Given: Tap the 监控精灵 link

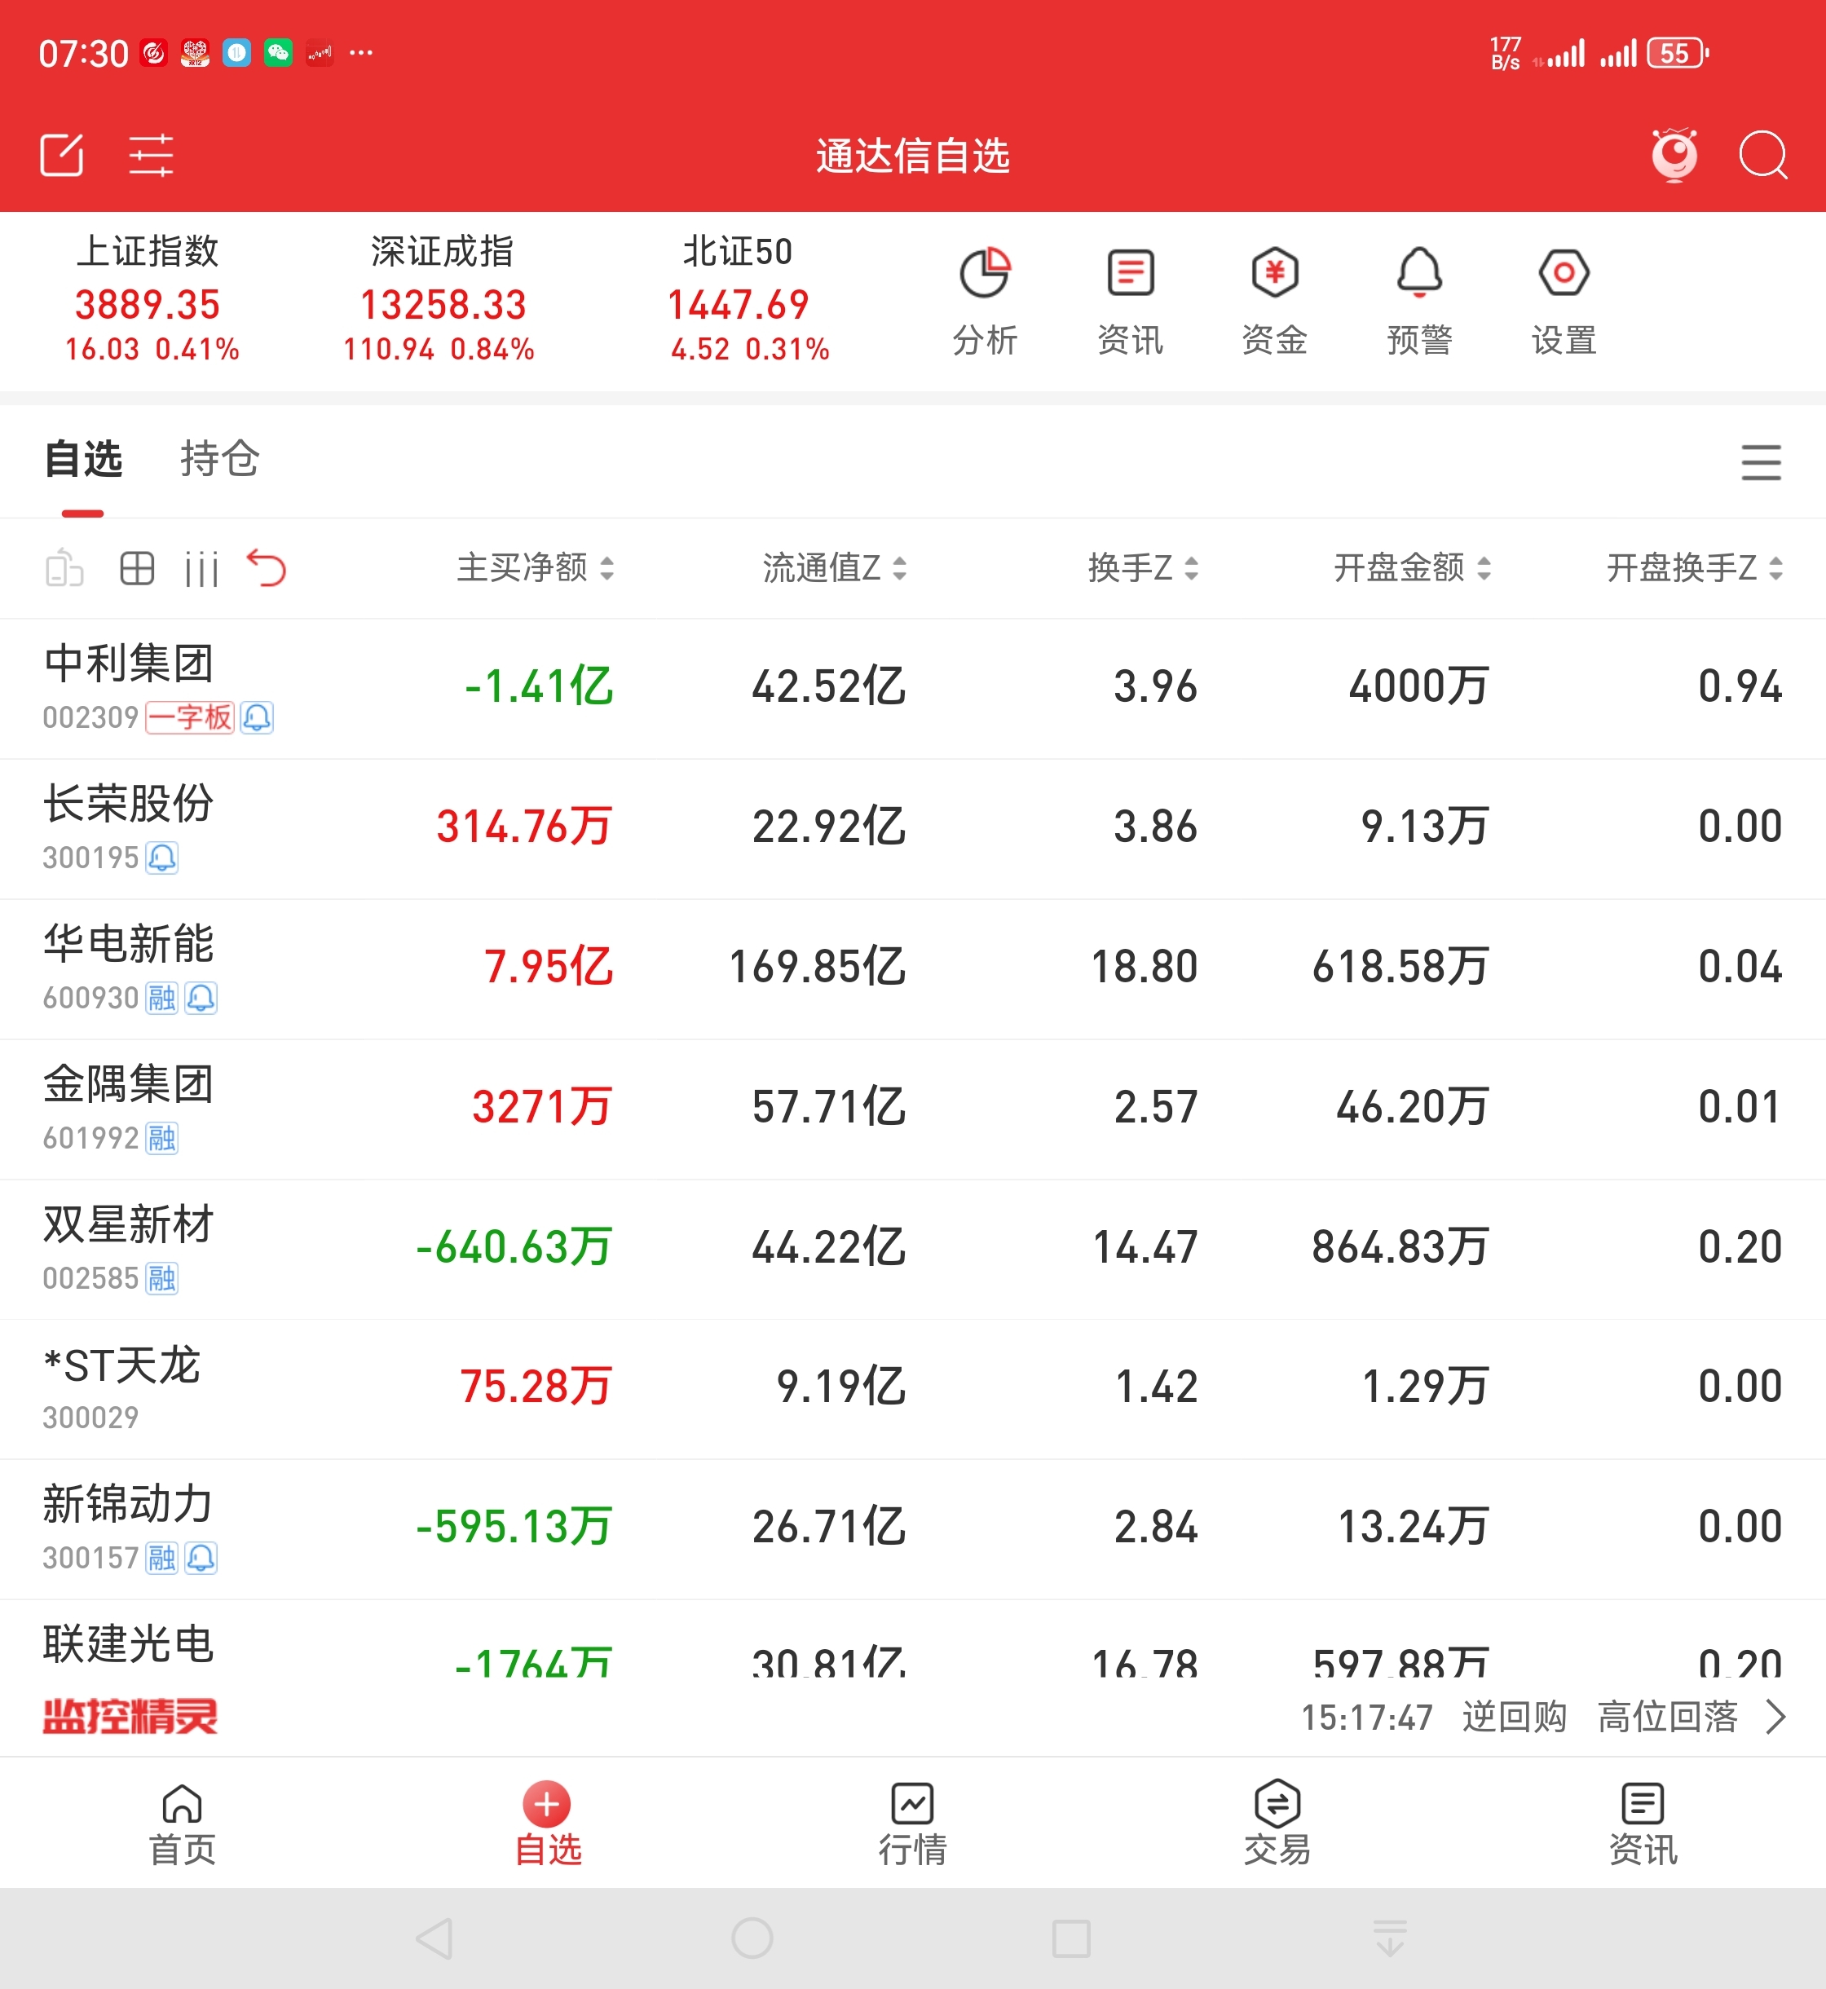Looking at the screenshot, I should [x=130, y=1718].
